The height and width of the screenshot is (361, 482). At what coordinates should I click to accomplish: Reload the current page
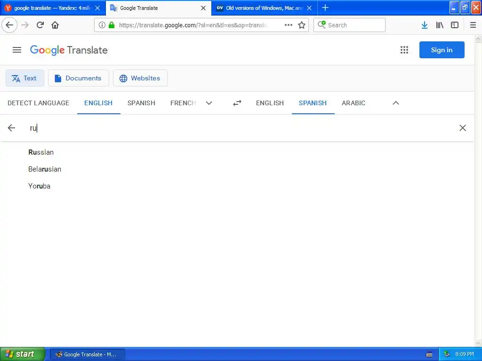40,25
